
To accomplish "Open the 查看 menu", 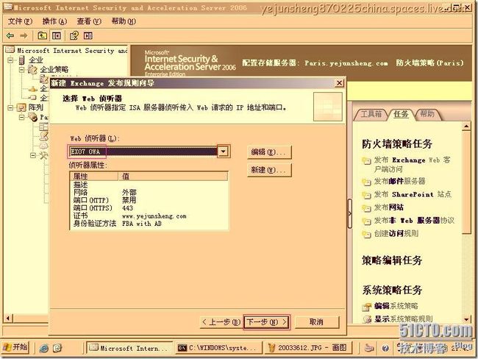I will click(89, 21).
